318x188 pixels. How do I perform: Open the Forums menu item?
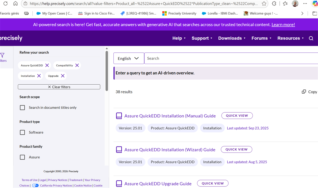coord(261,38)
